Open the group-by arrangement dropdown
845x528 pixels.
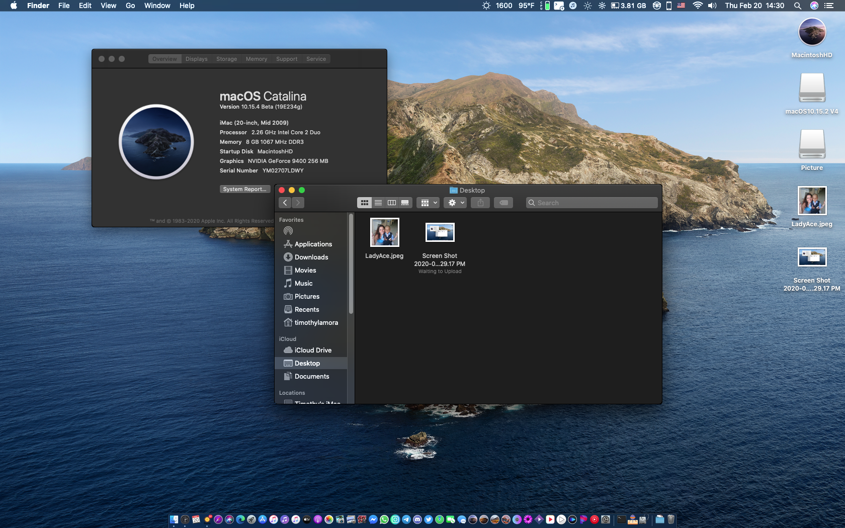click(429, 203)
